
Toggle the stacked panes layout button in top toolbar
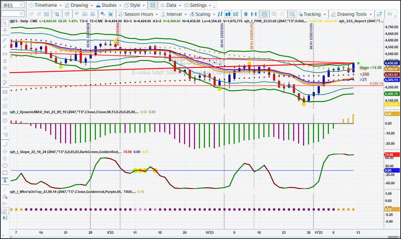152,5
